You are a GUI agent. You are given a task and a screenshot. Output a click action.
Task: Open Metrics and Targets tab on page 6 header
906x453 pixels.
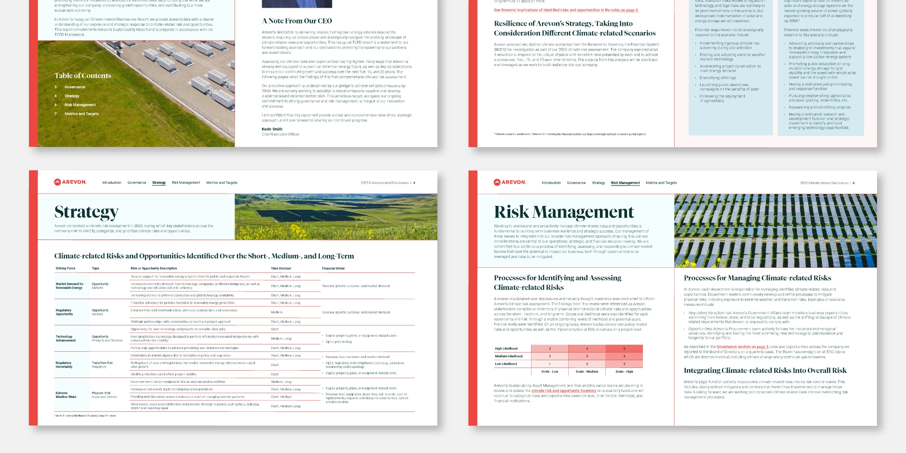tap(662, 183)
